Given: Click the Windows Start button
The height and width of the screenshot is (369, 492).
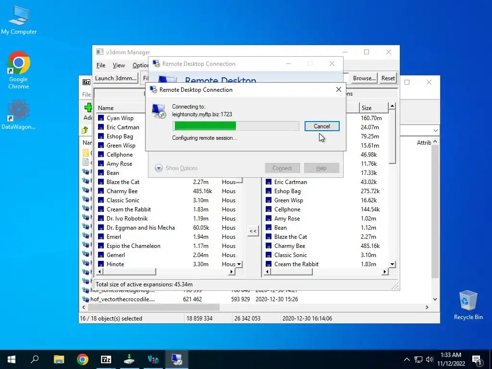Looking at the screenshot, I should click(12, 359).
